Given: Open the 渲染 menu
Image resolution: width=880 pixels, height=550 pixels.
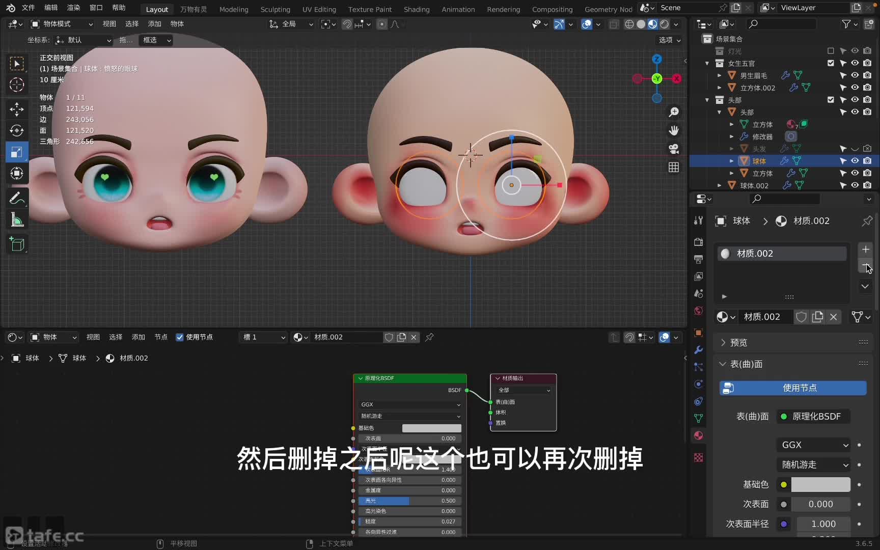Looking at the screenshot, I should pos(73,8).
